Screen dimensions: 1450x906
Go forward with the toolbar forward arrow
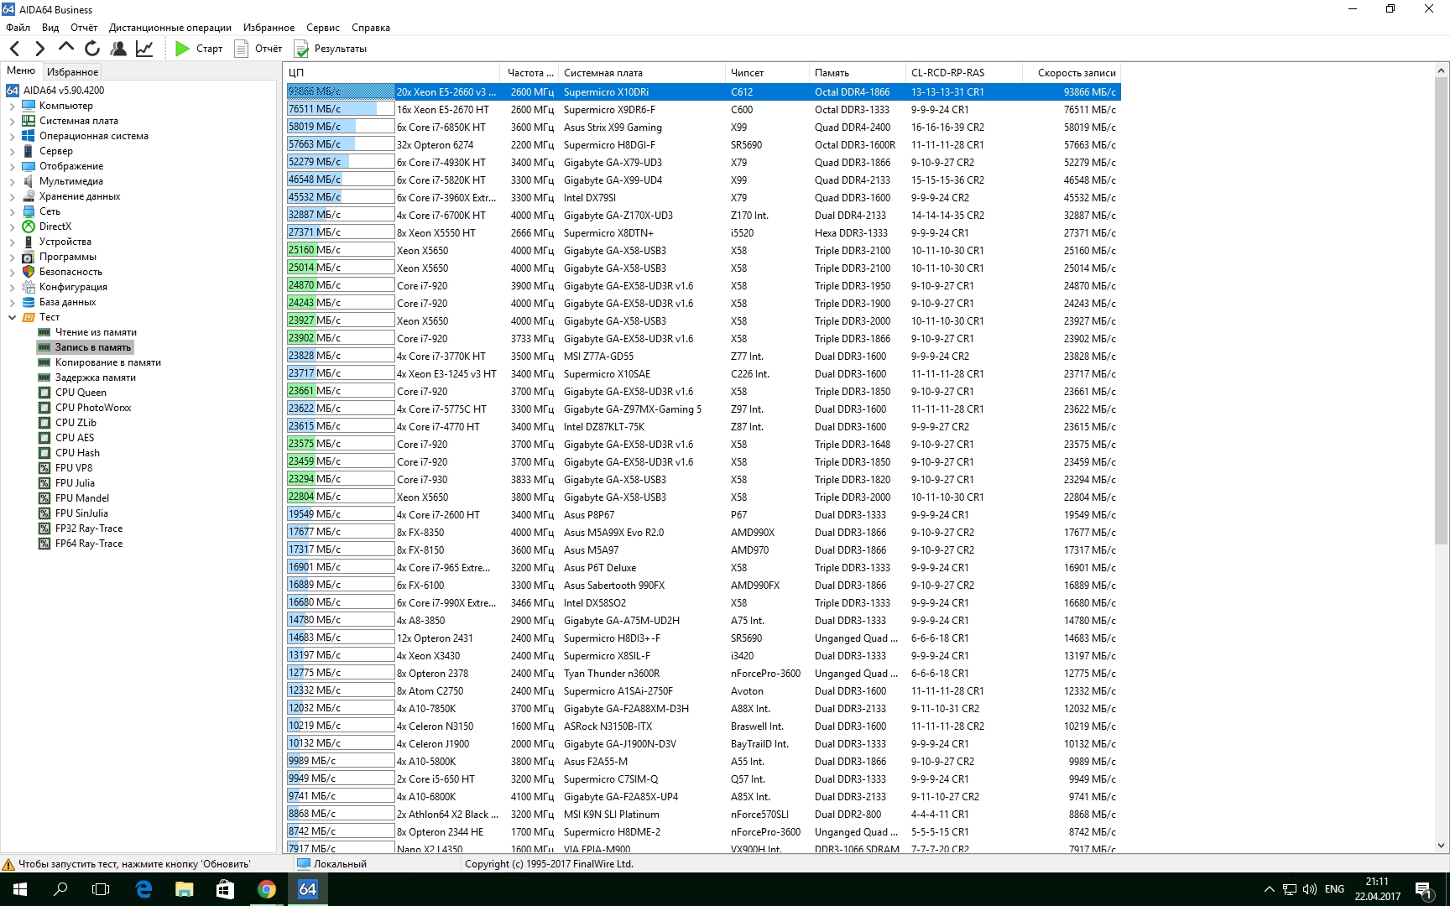tap(39, 49)
